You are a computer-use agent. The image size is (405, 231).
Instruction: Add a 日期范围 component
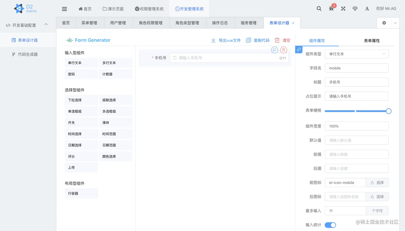(116, 145)
